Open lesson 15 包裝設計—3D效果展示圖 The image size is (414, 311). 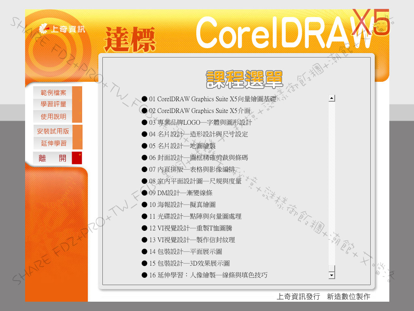point(189,263)
